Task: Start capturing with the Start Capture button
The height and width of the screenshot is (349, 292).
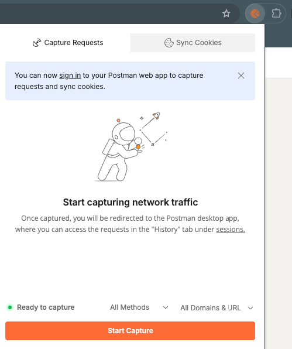Action: click(130, 331)
